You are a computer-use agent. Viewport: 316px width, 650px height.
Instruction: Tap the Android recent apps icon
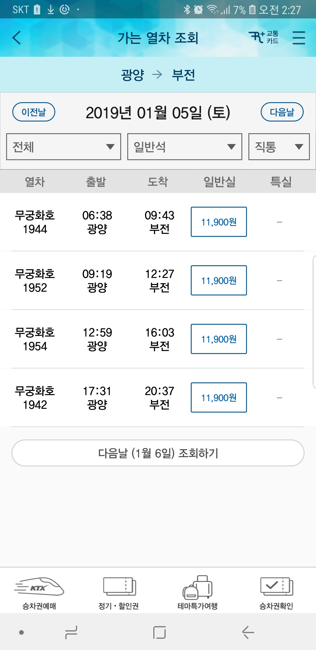coord(71,632)
